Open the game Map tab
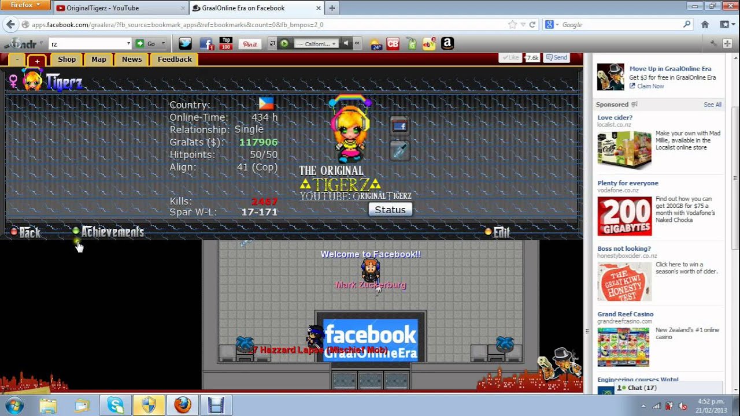740x416 pixels. 99,60
